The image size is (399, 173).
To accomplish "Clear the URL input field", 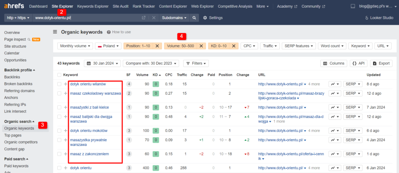I will pyautogui.click(x=154, y=18).
